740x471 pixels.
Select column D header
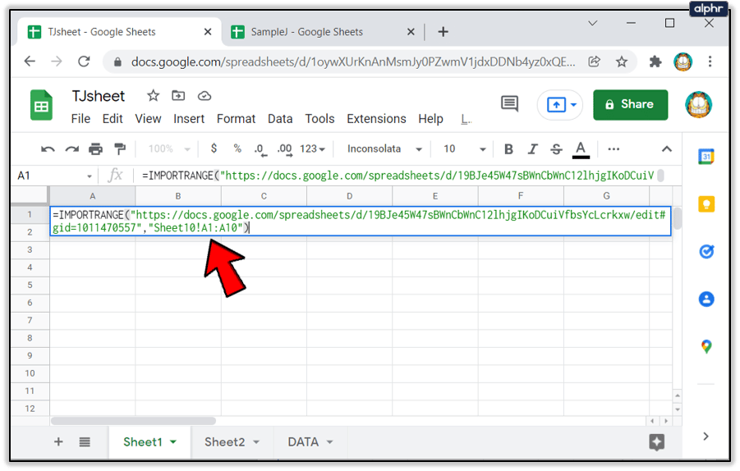pyautogui.click(x=349, y=196)
